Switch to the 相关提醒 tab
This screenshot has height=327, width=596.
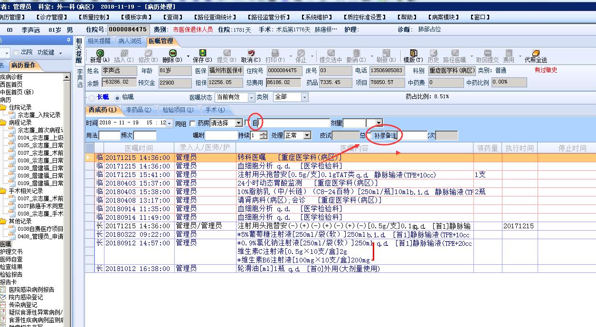pyautogui.click(x=99, y=41)
